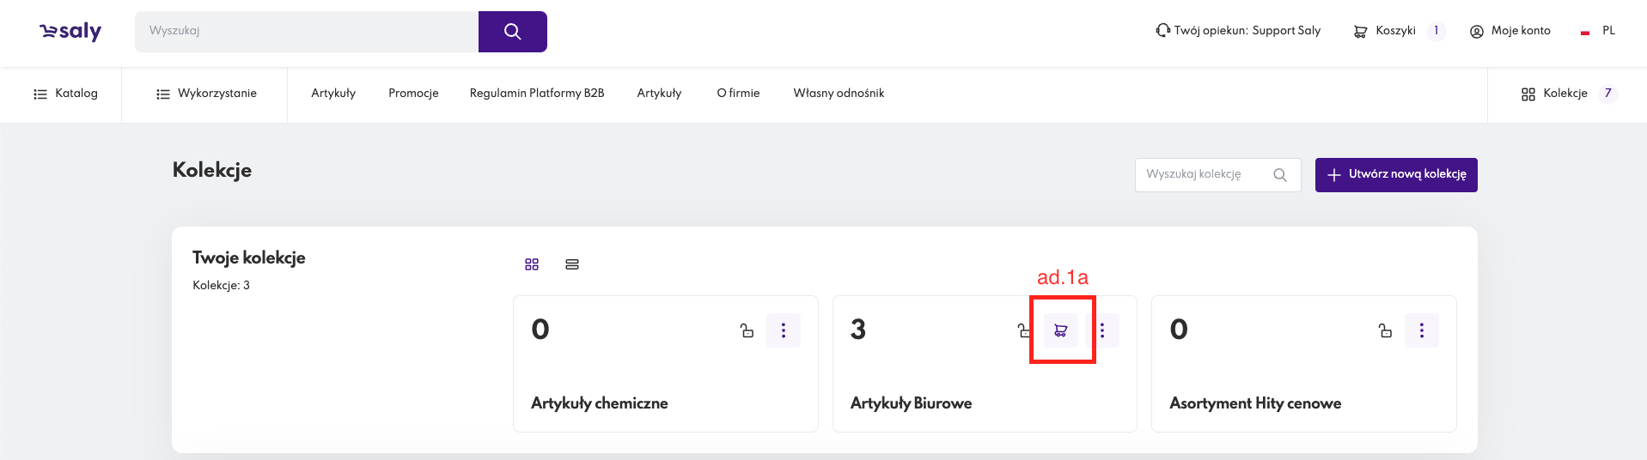Open options menu for Asortyment Hity cenowe

coord(1421,330)
